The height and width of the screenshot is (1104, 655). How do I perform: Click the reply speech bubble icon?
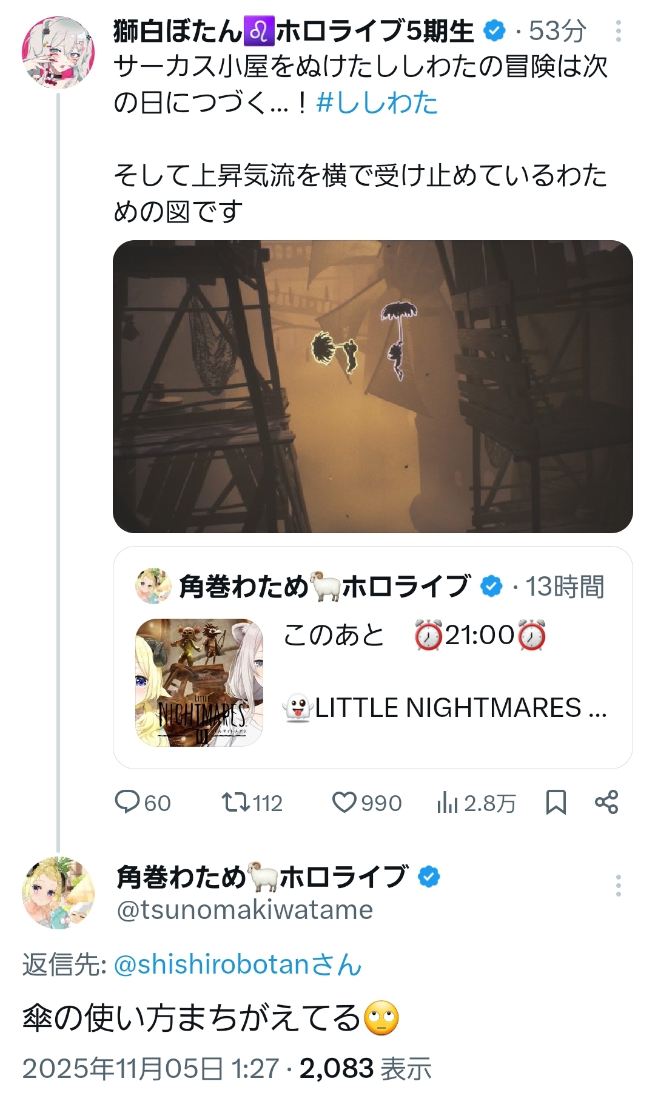pyautogui.click(x=127, y=802)
